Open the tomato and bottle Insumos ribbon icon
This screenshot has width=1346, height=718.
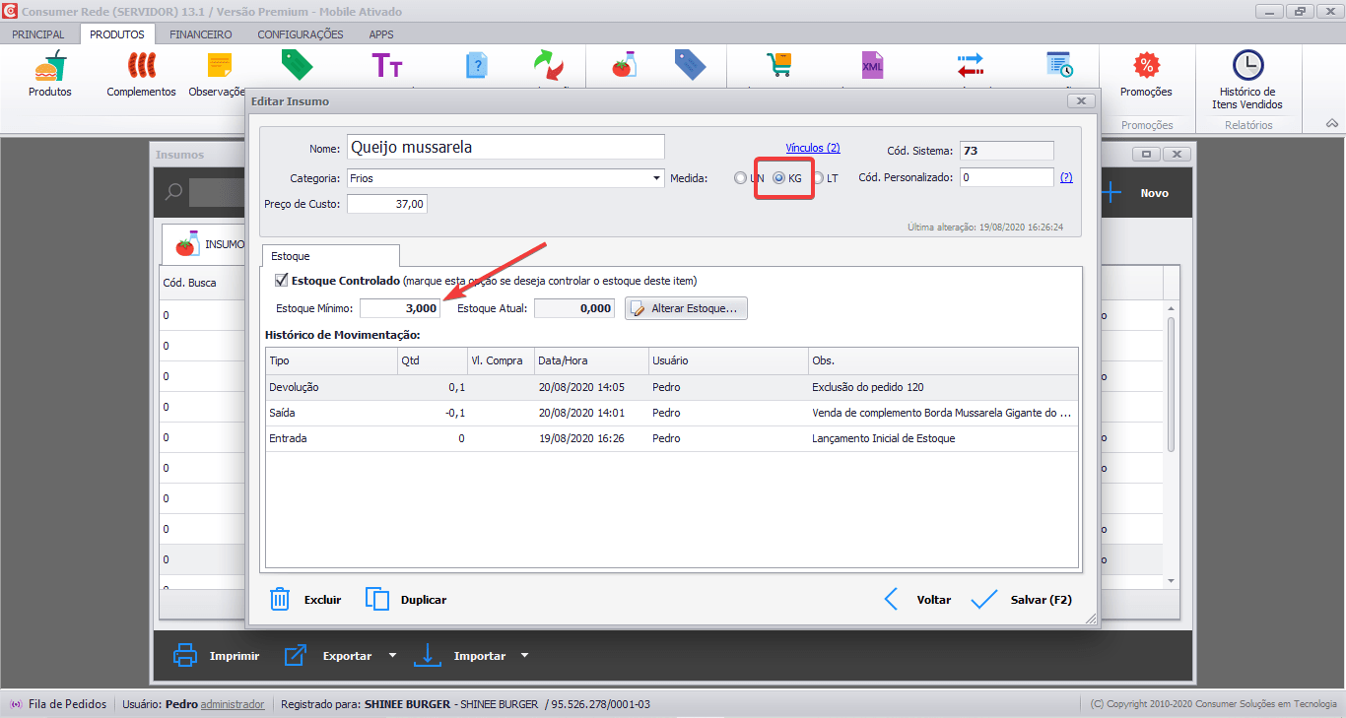pyautogui.click(x=624, y=65)
